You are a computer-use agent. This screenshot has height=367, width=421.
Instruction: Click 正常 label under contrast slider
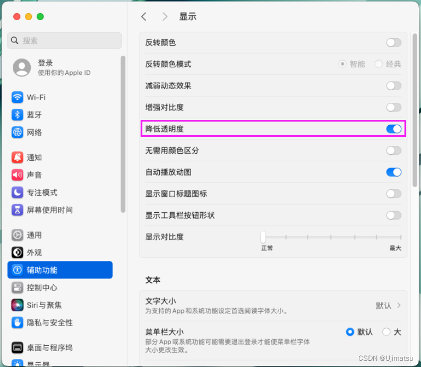click(267, 248)
